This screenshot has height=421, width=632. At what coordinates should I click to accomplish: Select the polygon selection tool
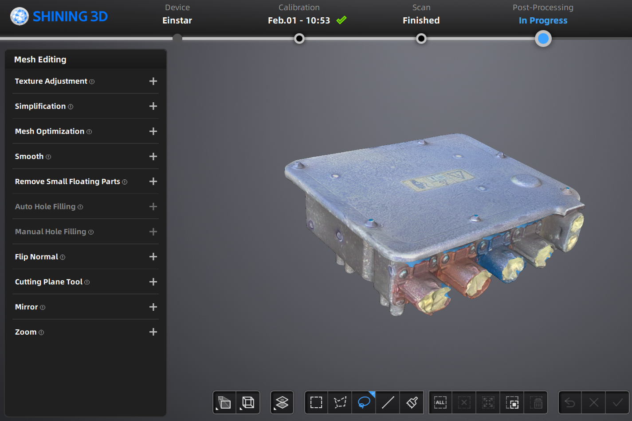340,402
